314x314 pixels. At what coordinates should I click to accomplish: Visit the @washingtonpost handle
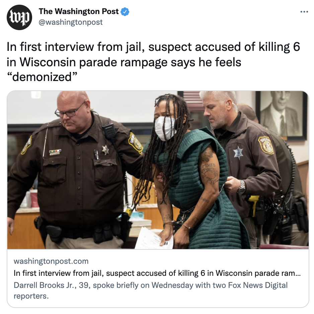tap(71, 22)
